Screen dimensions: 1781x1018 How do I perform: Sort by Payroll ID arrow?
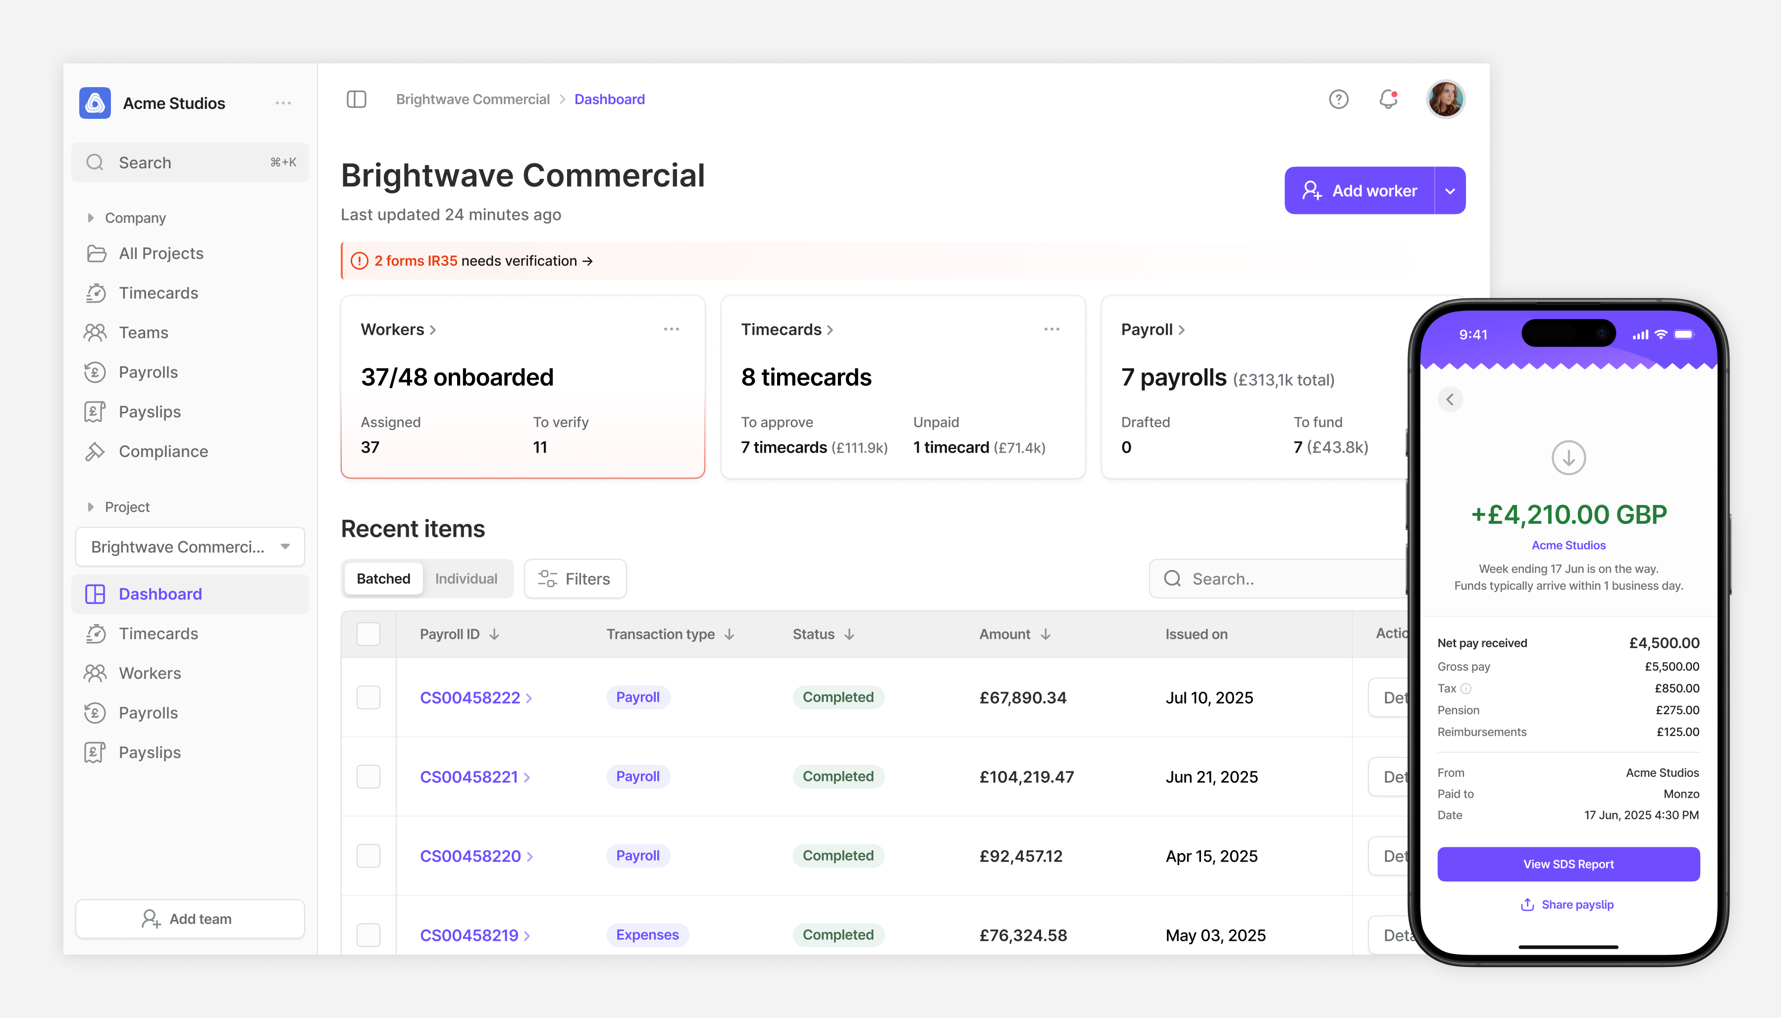click(494, 634)
